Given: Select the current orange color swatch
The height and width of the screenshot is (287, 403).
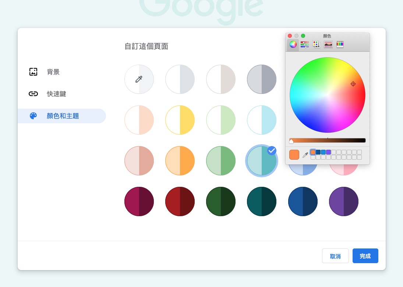Looking at the screenshot, I should tap(294, 155).
